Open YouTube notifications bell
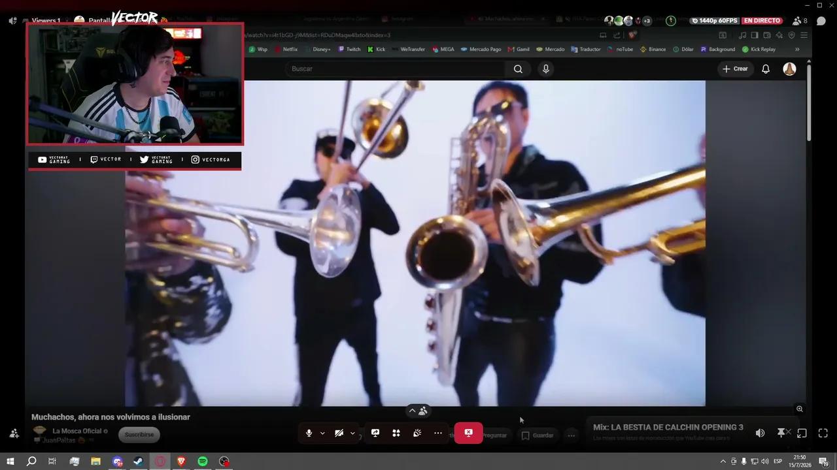837x470 pixels. (x=766, y=69)
